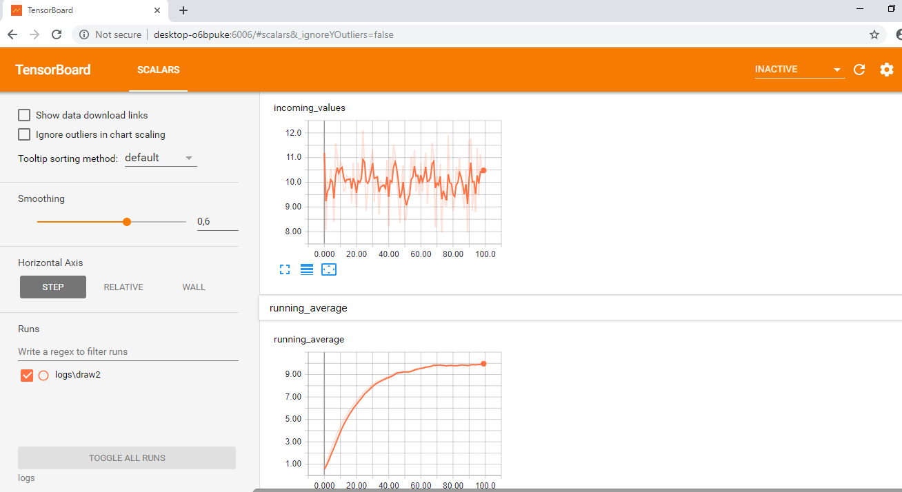Reload the browser page

click(x=57, y=34)
